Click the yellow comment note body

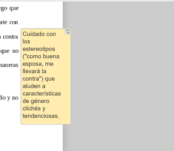(x=46, y=76)
